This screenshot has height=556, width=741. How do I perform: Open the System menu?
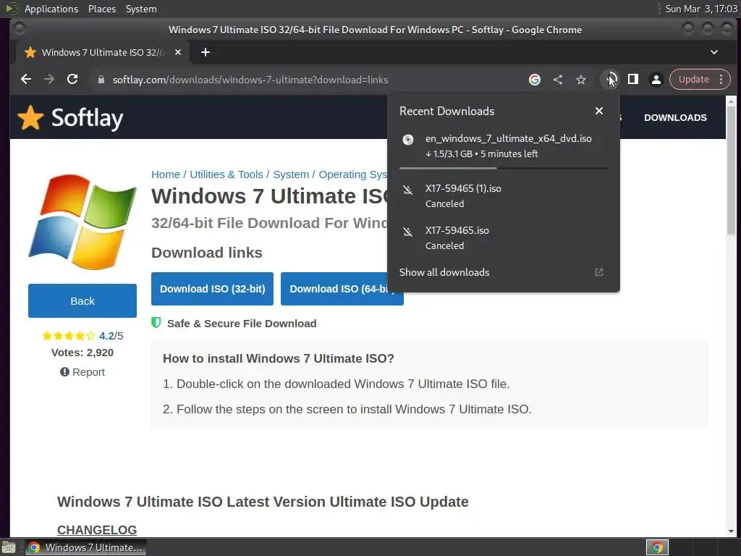(x=141, y=9)
